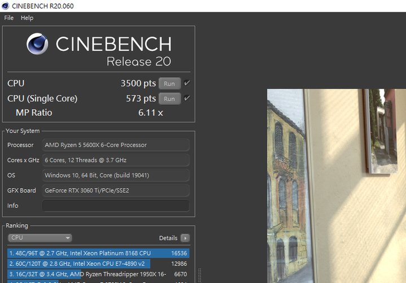Click the Cinebench title bar app icon
Viewport: 406px width, 283px height.
[x=5, y=6]
